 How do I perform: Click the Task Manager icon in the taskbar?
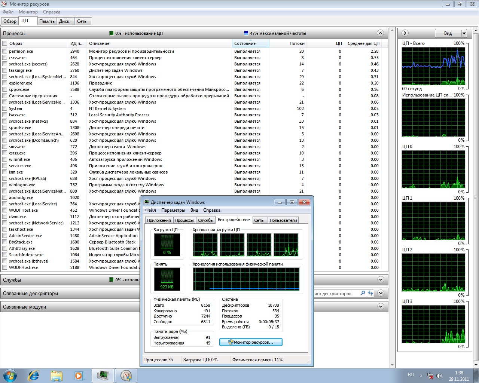(103, 375)
